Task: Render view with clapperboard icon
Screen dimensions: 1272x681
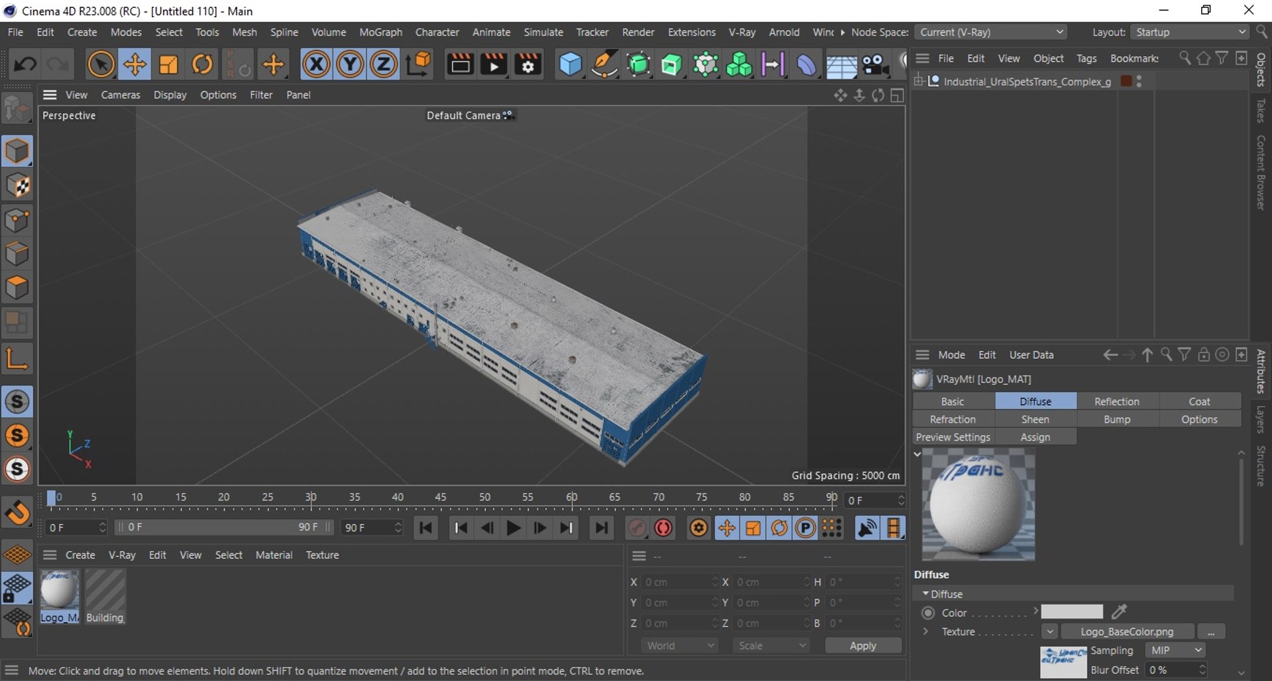Action: [460, 64]
